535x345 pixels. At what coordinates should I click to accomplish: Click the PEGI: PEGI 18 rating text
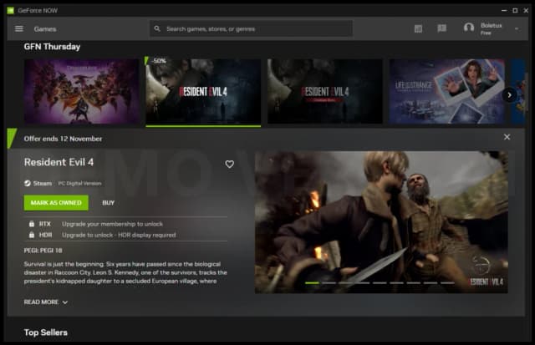point(43,251)
